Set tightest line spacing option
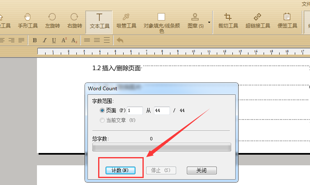Screen dimensions: 310x185 pos(87,40)
